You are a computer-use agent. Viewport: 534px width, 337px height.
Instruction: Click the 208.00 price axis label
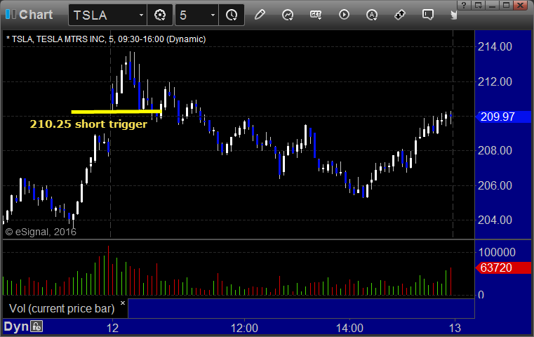(495, 151)
